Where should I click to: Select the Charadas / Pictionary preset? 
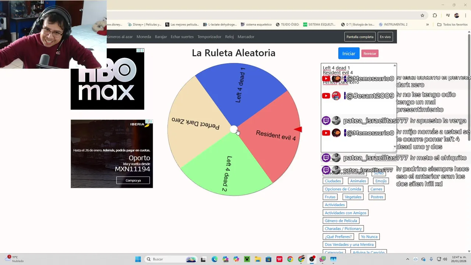(x=343, y=229)
